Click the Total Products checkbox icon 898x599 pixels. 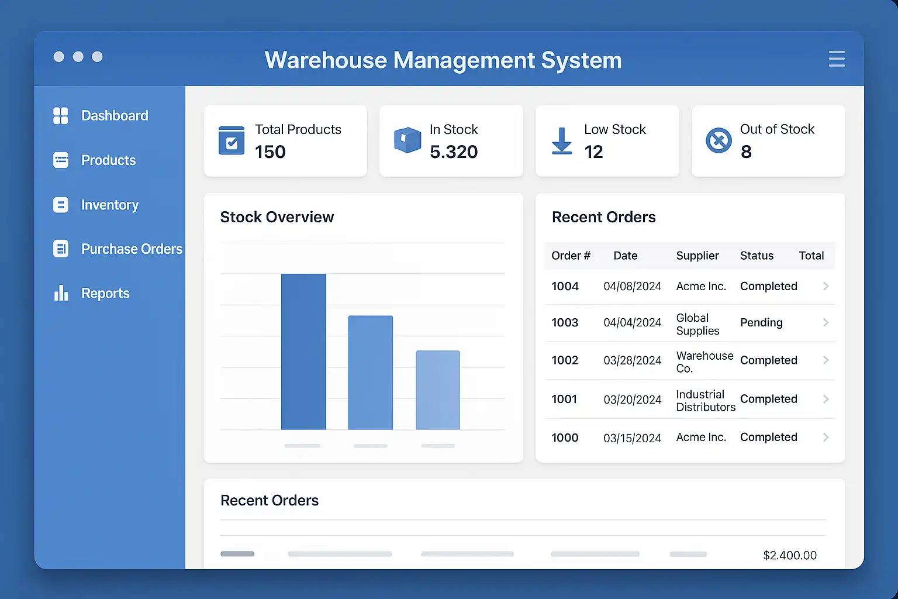coord(232,140)
